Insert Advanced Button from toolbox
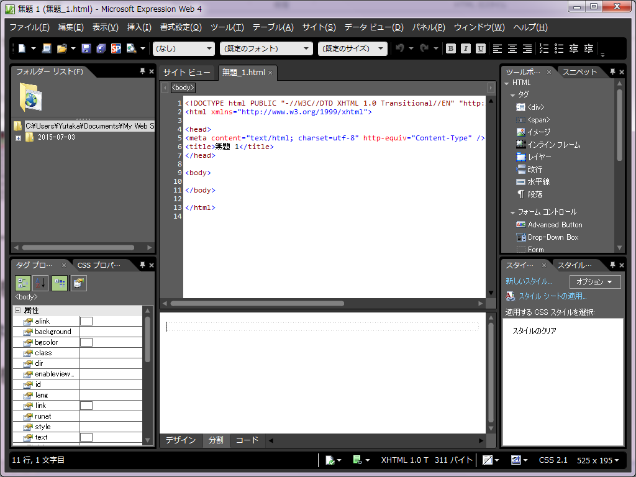This screenshot has height=477, width=636. [x=549, y=225]
